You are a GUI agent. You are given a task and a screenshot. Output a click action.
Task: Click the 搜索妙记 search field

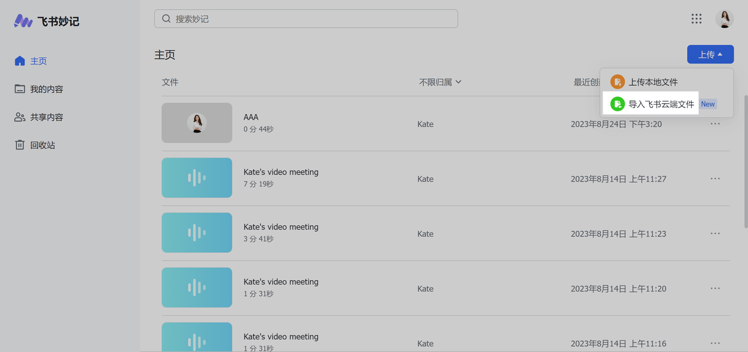(306, 19)
